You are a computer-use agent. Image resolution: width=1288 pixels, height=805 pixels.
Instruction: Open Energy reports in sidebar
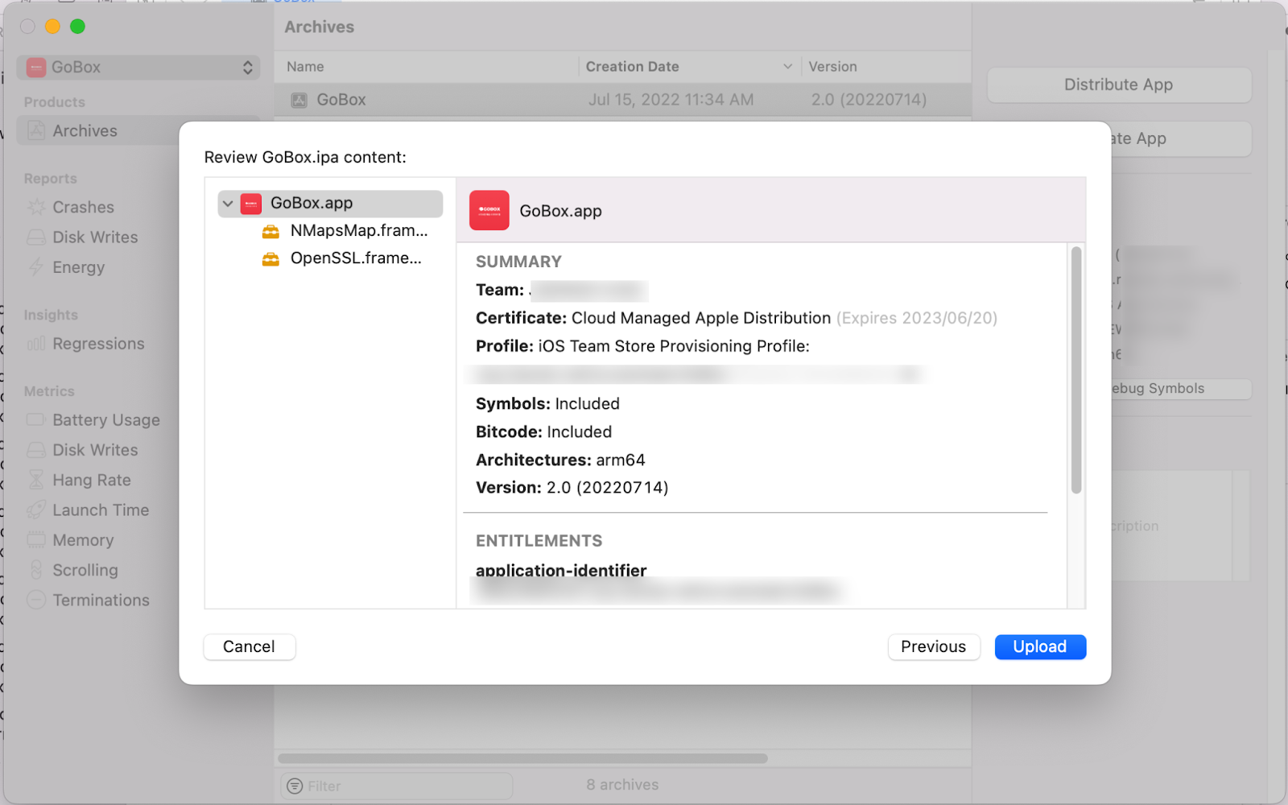pos(78,267)
